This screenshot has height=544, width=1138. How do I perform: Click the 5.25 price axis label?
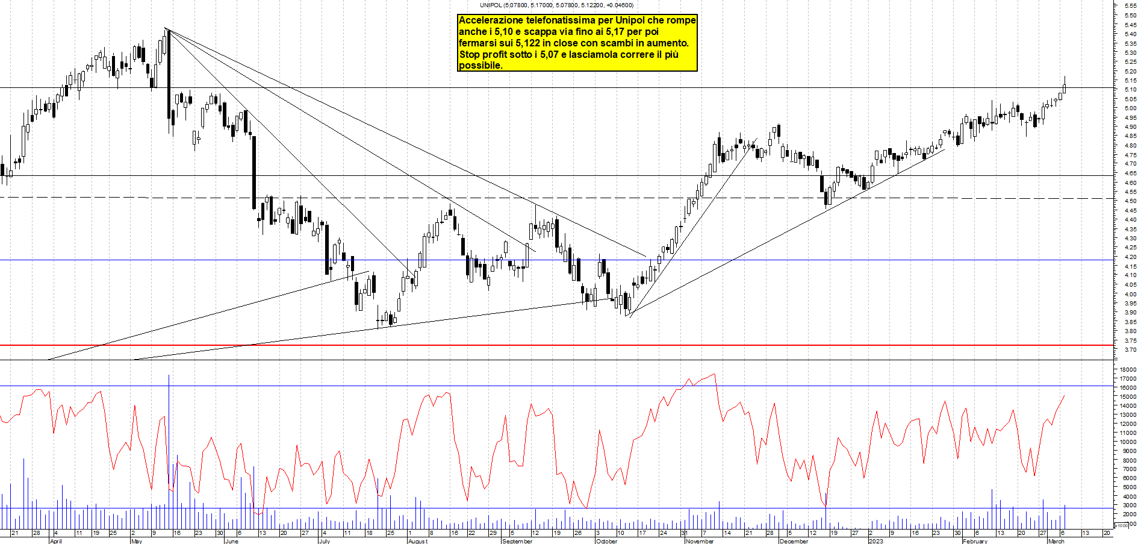(1130, 62)
